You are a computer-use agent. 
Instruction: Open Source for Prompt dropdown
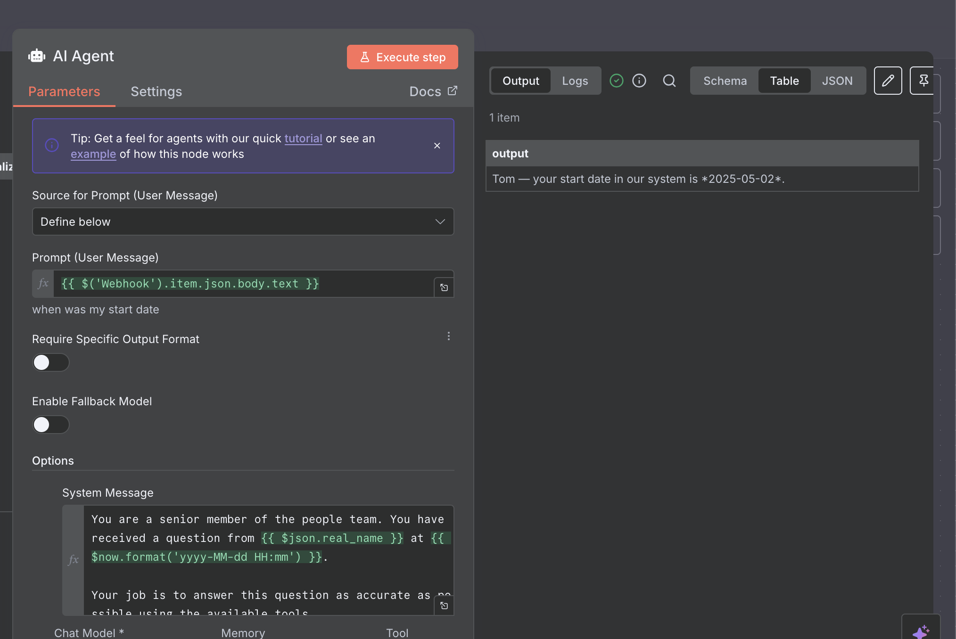(x=243, y=221)
